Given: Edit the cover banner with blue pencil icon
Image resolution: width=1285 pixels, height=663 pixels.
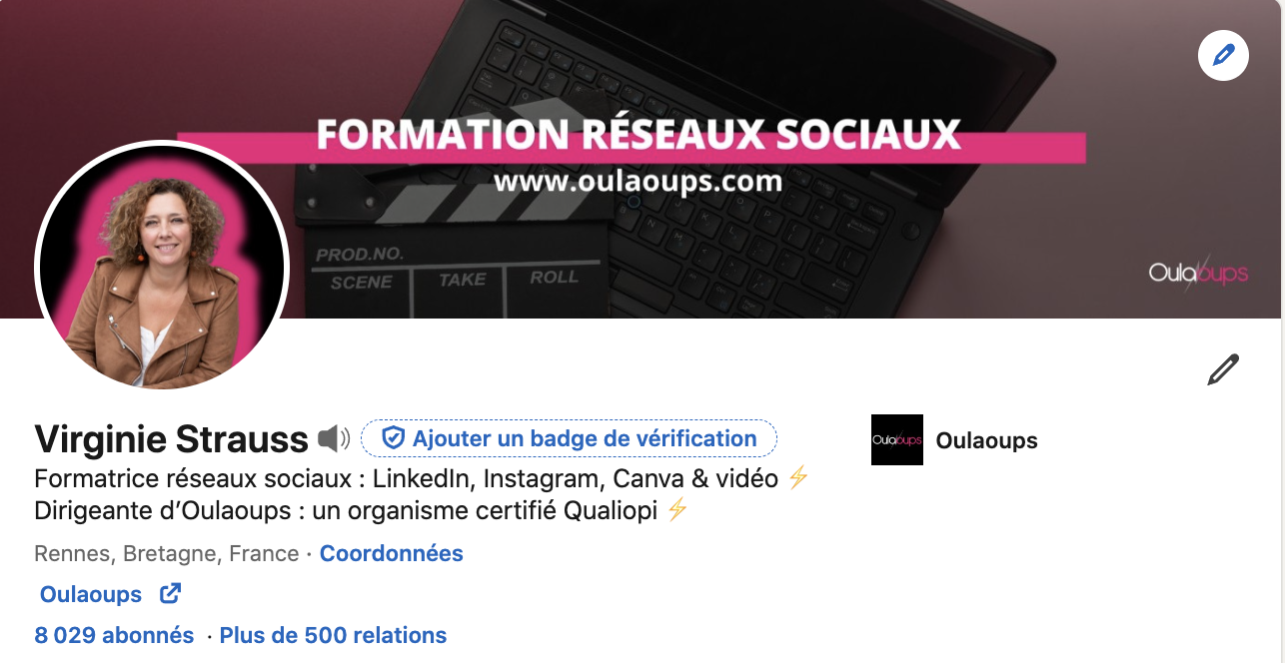Looking at the screenshot, I should point(1223,56).
